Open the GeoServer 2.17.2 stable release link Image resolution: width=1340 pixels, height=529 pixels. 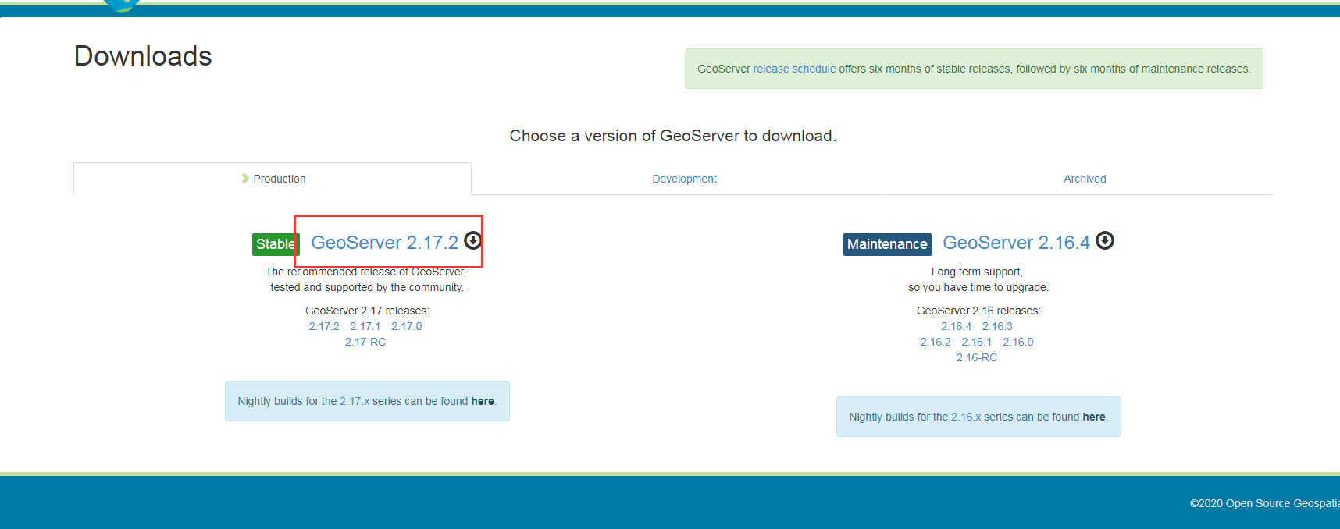click(x=384, y=243)
